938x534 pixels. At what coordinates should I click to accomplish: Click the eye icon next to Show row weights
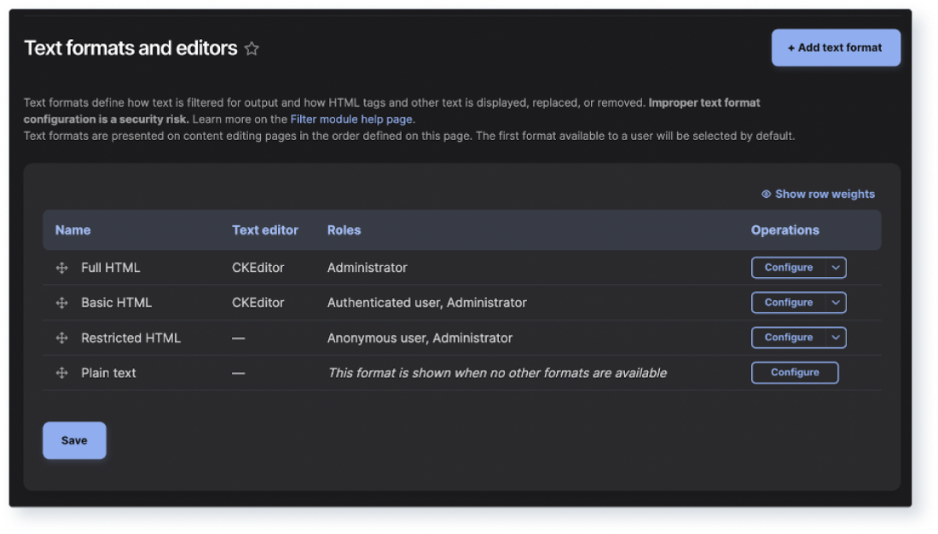(765, 194)
